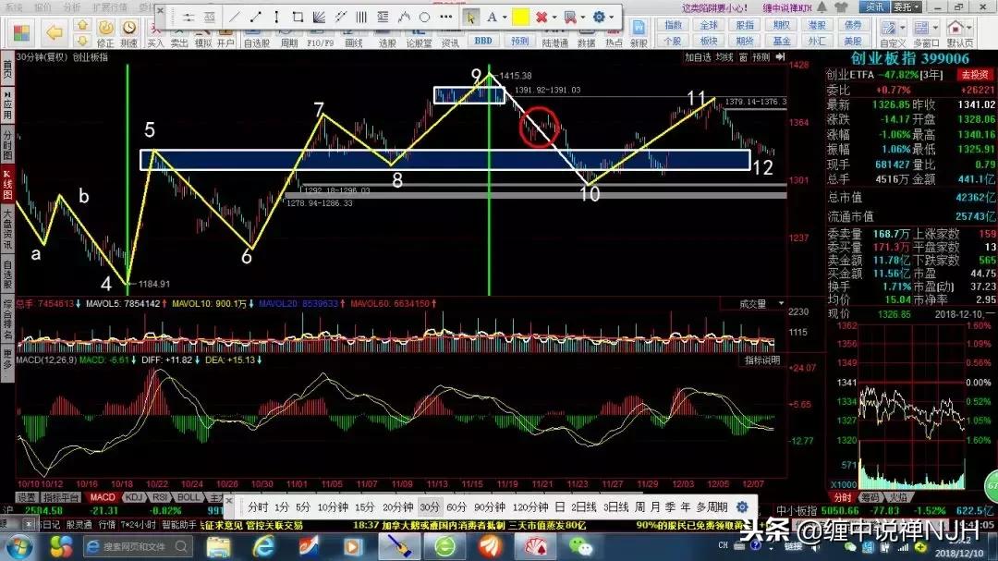Screen dimensions: 998x561
Task: Select the MACD indicator tab
Action: pyautogui.click(x=102, y=497)
